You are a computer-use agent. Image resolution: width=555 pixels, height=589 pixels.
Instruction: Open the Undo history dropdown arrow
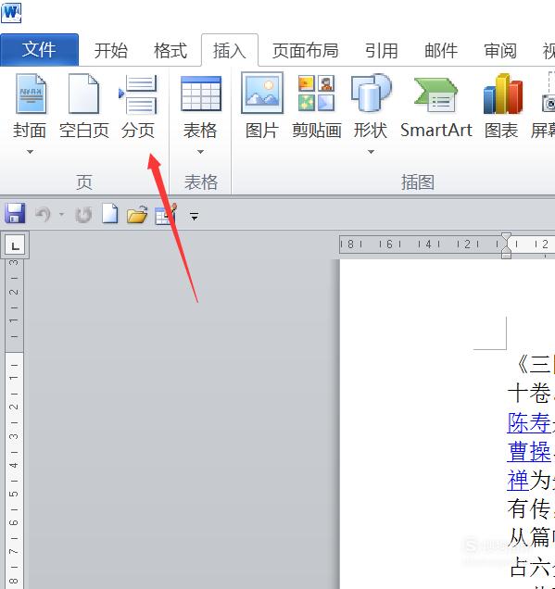coord(62,215)
